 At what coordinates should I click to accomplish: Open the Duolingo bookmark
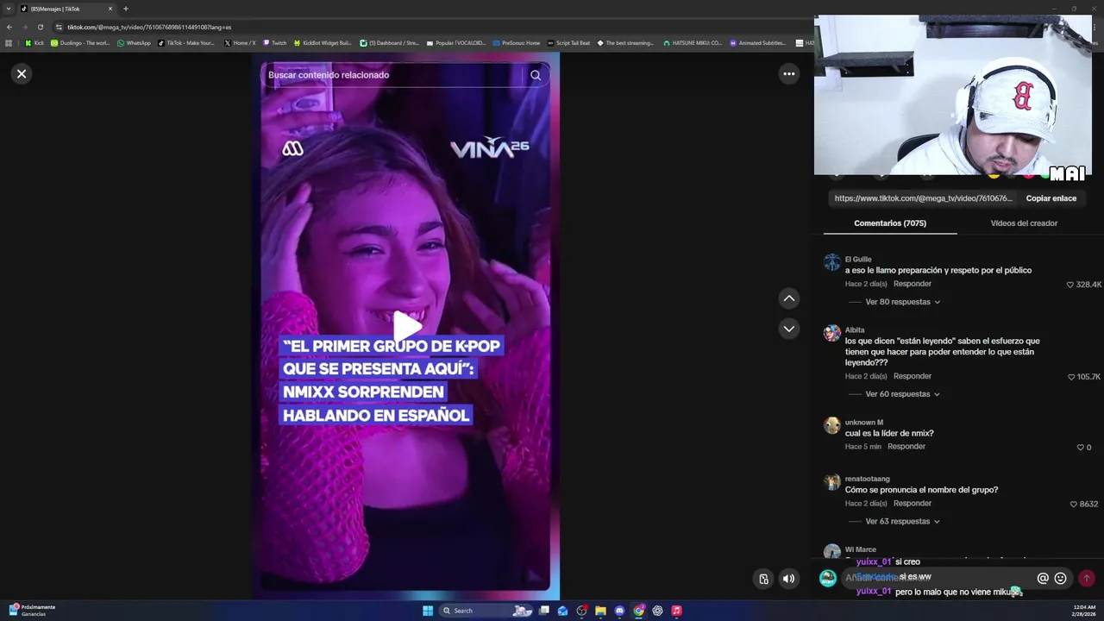coord(80,42)
